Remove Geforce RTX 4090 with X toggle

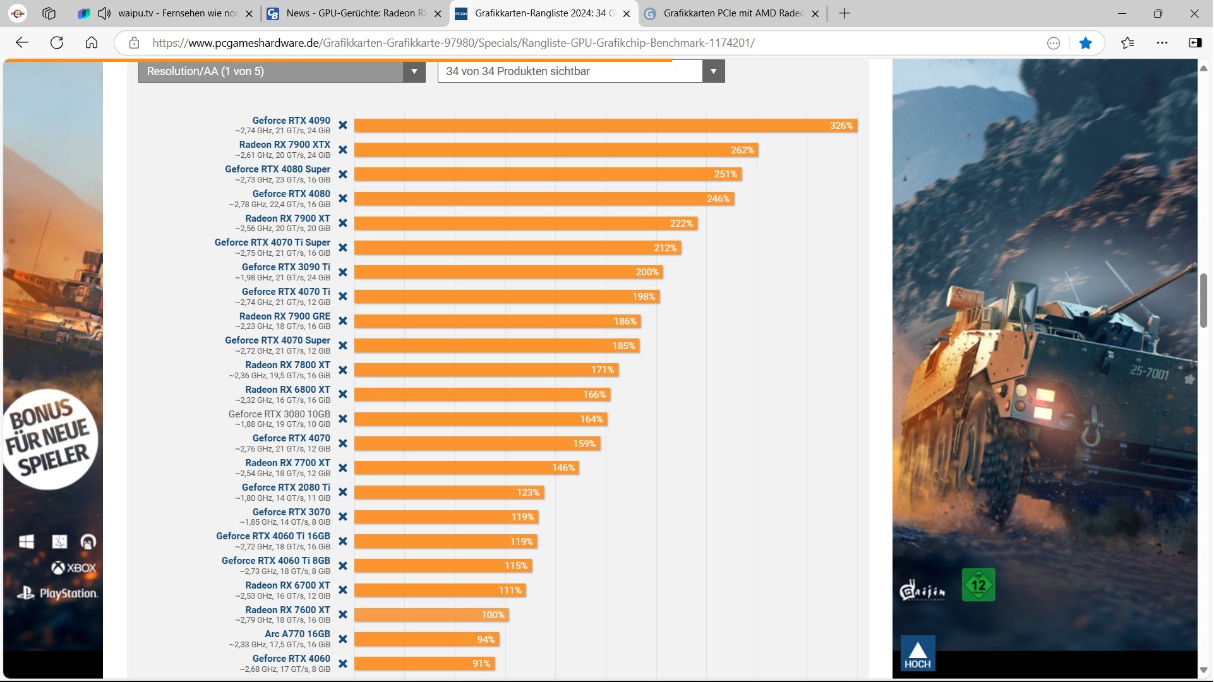pyautogui.click(x=343, y=125)
